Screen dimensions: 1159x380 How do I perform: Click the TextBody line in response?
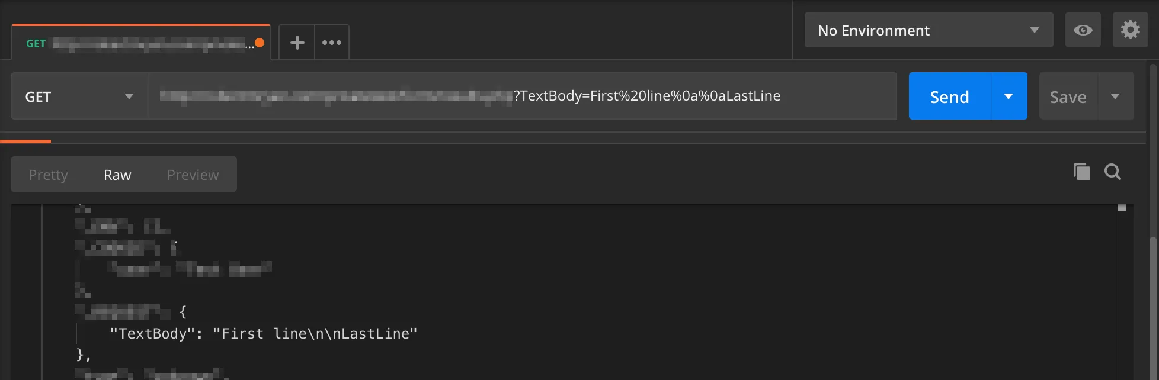click(x=264, y=333)
